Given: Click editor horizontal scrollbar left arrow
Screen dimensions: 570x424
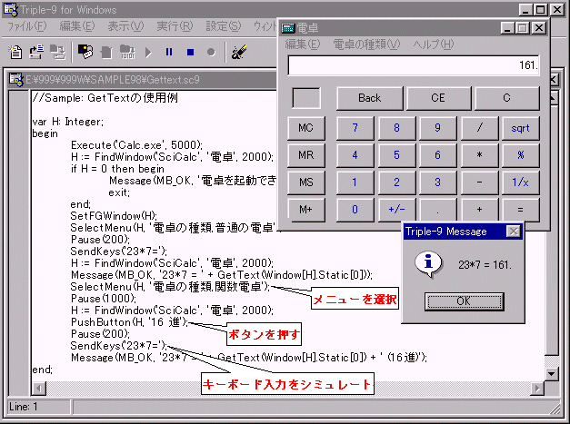Looking at the screenshot, I should 38,389.
